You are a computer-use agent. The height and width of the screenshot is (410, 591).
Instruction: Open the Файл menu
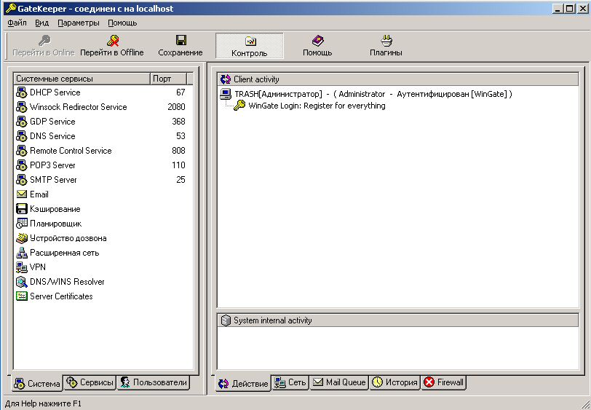pyautogui.click(x=17, y=23)
